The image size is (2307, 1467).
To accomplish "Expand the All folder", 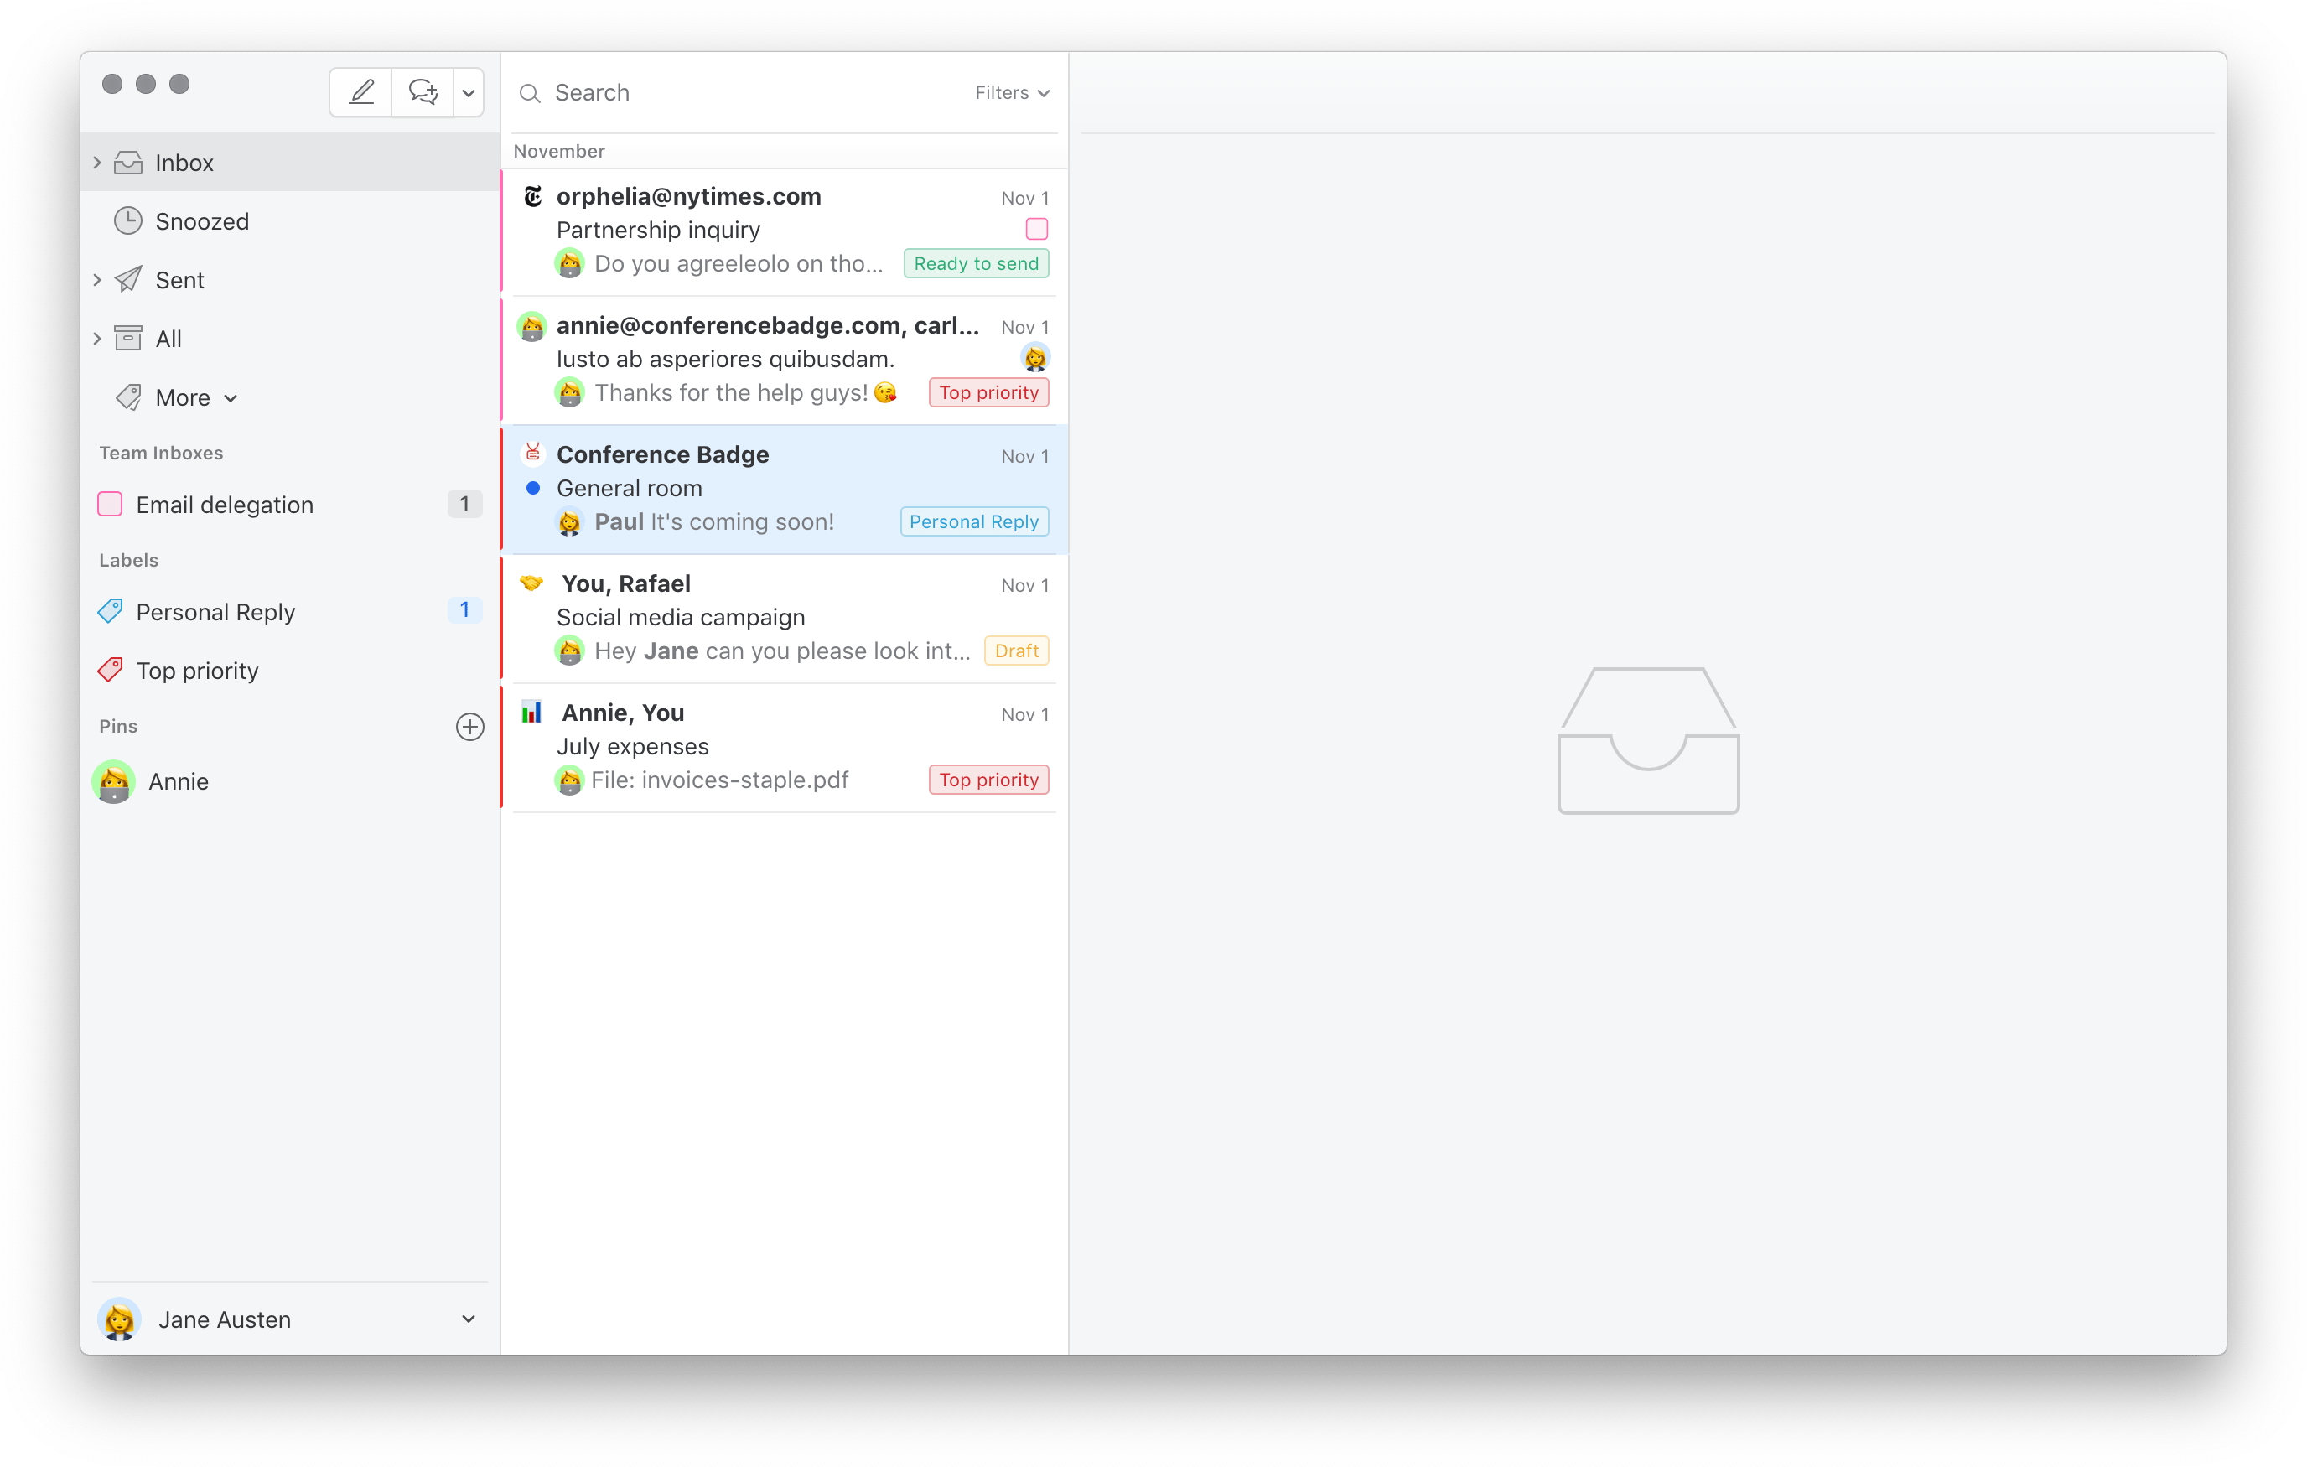I will [96, 338].
